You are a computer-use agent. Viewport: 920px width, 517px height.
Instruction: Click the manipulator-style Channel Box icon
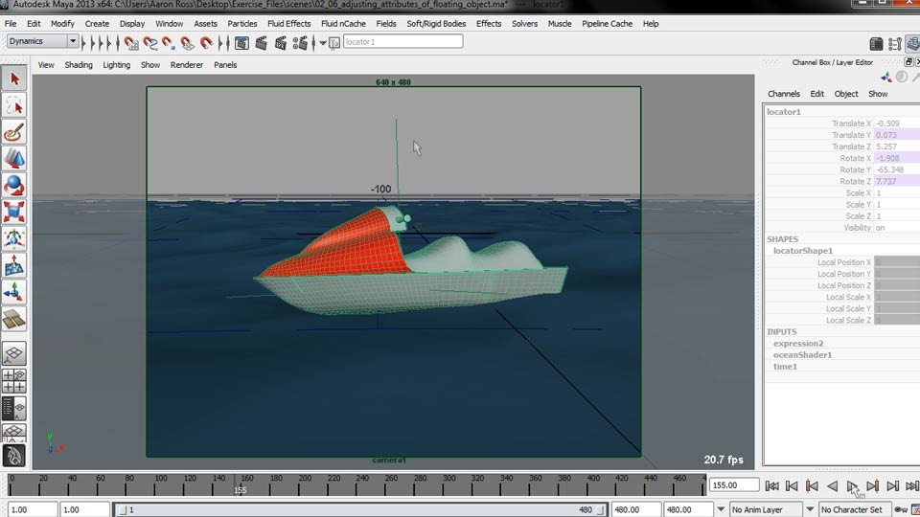885,78
